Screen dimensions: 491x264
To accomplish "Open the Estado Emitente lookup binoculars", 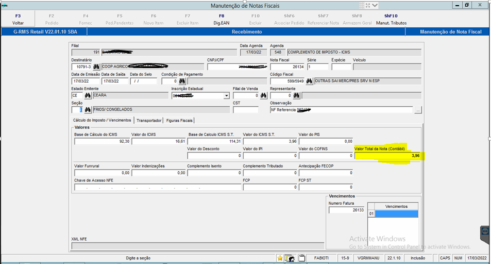I will click(x=88, y=95).
